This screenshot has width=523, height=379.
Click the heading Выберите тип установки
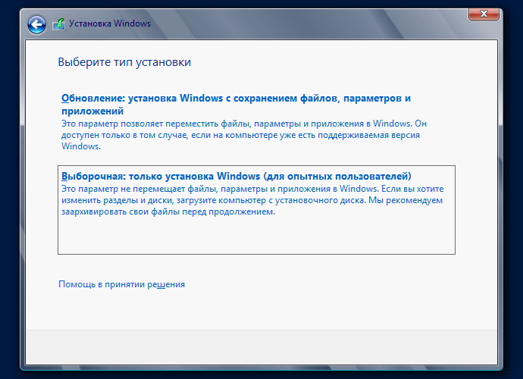[124, 62]
